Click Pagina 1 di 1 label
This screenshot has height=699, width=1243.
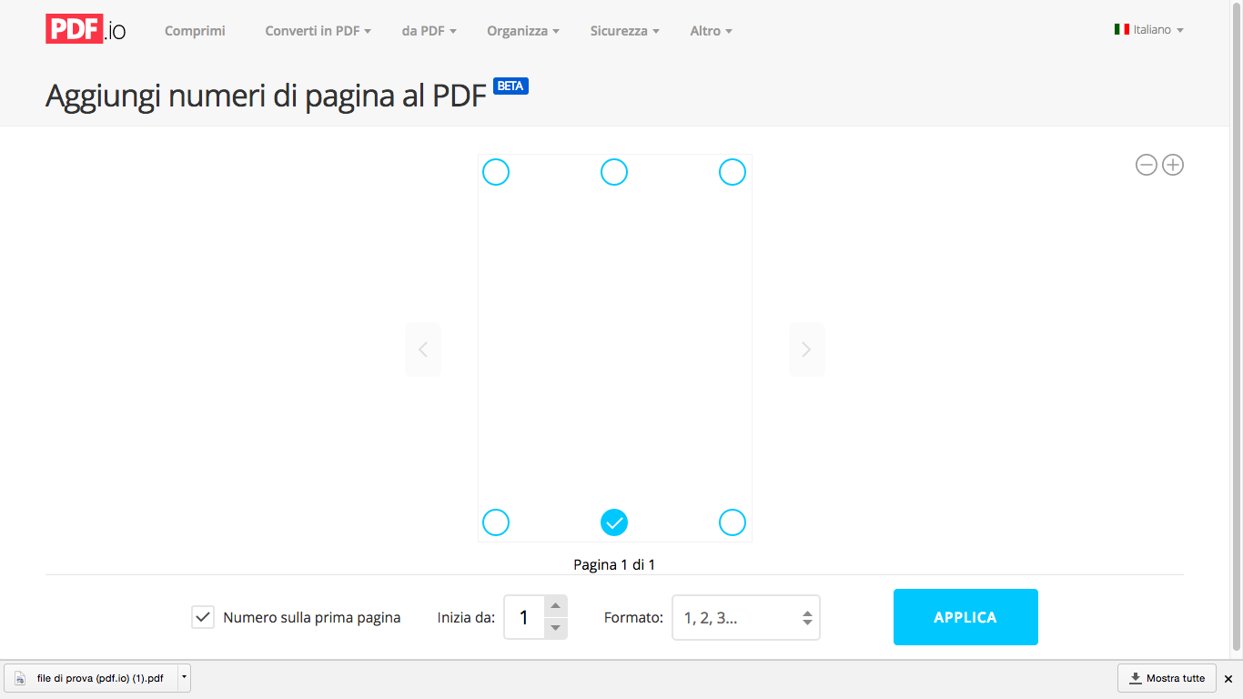coord(614,564)
